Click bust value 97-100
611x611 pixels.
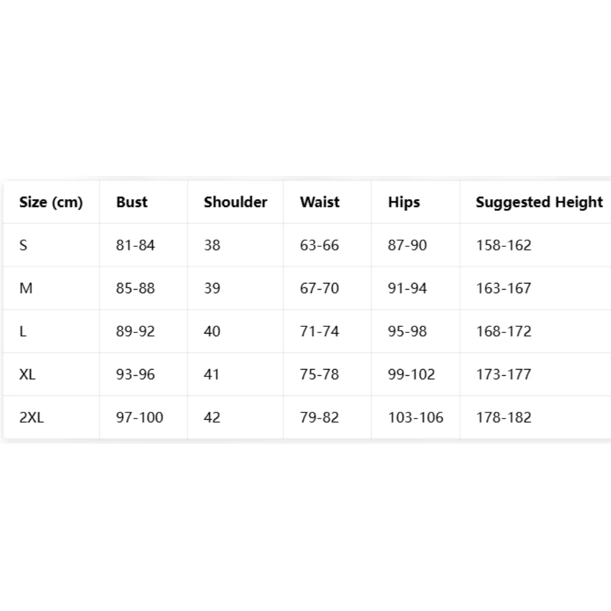139,417
